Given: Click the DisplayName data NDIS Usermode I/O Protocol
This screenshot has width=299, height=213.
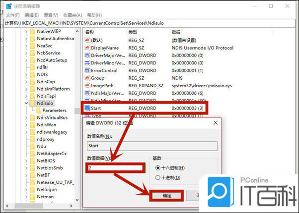Looking at the screenshot, I should point(202,48).
